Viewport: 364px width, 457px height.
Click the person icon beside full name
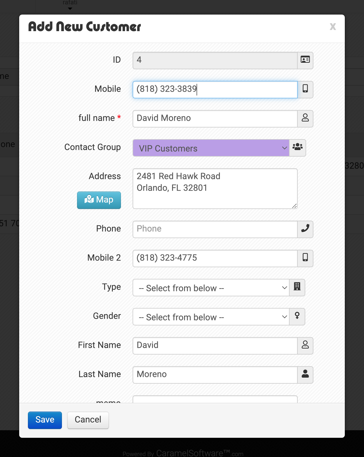305,118
